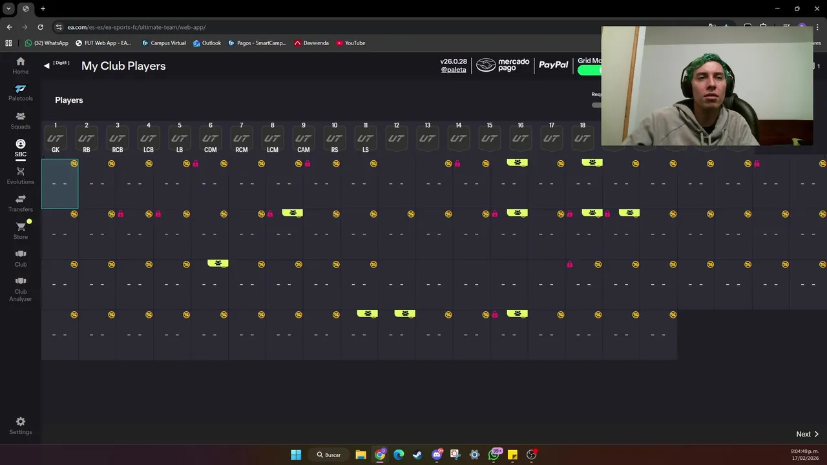Open Evolutions from the sidebar
The width and height of the screenshot is (827, 465).
(21, 176)
